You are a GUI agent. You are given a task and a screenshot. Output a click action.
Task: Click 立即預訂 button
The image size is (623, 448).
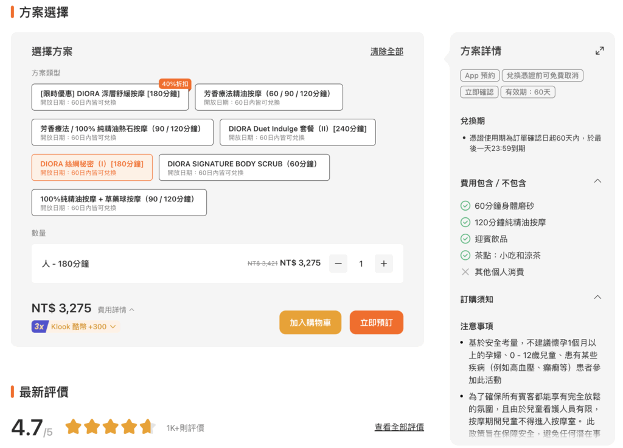coord(376,323)
